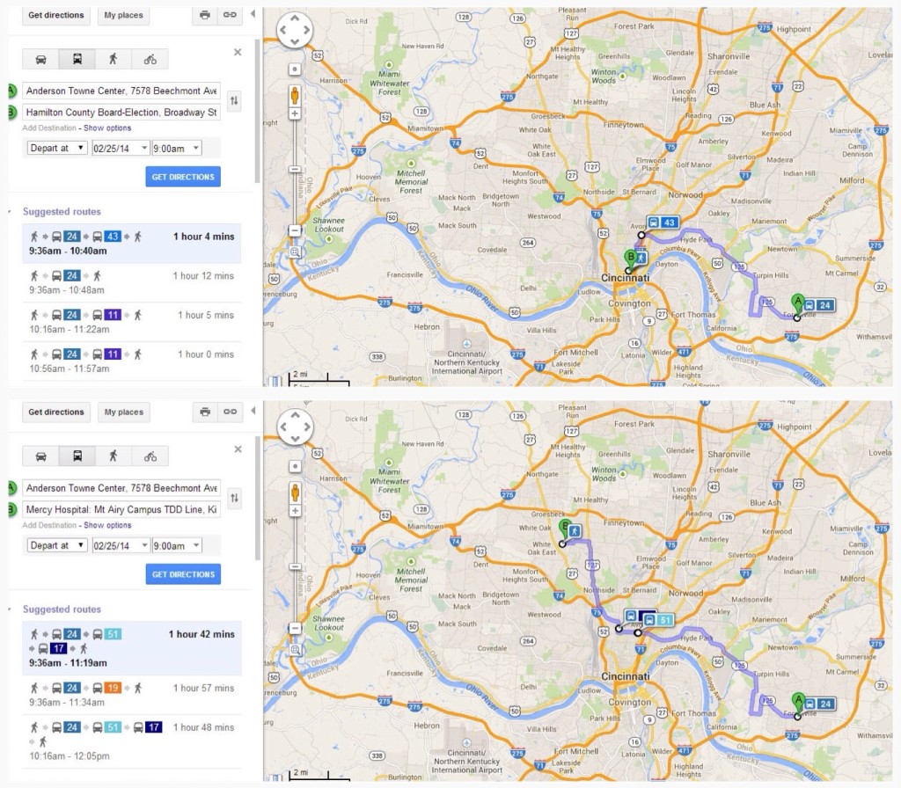Viewport: 901px width, 788px height.
Task: Click the link icon in top panel
Action: click(x=230, y=15)
